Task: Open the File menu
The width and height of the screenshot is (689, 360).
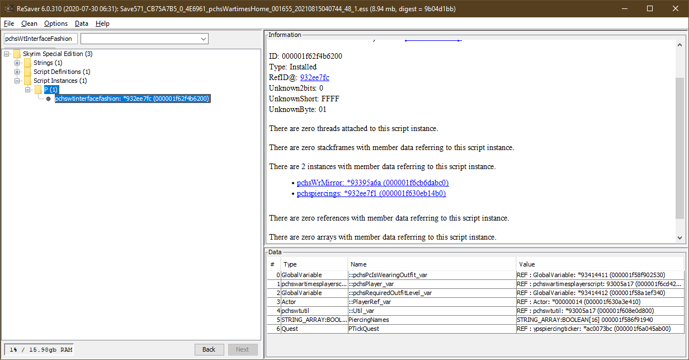Action: click(9, 24)
